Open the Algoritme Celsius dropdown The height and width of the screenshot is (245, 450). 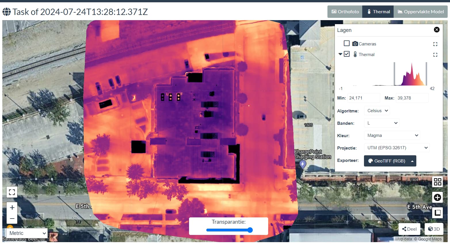377,111
